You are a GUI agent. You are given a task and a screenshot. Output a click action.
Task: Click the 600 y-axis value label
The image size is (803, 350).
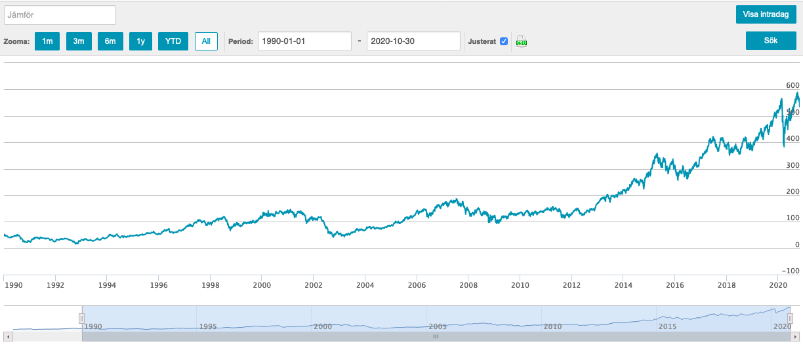793,85
